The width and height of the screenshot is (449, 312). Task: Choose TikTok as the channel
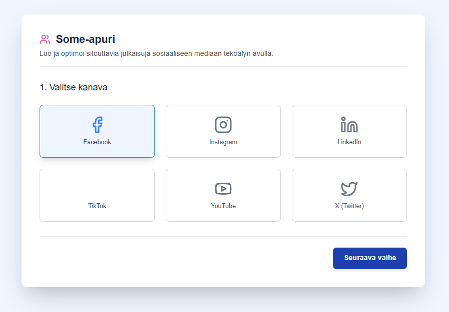pos(97,195)
